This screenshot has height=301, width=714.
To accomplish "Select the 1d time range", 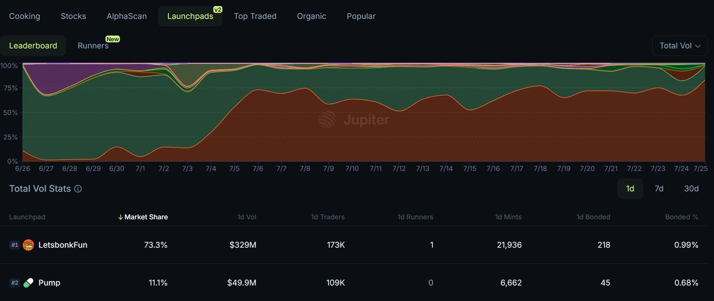I will pyautogui.click(x=630, y=189).
